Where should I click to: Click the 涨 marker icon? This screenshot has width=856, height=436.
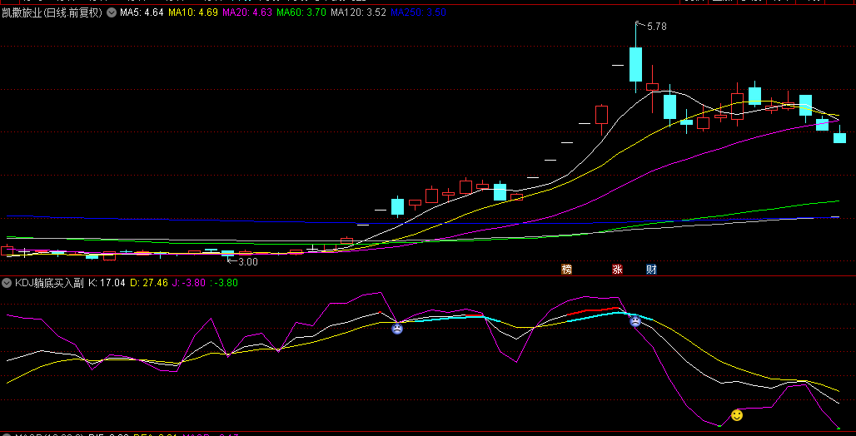pyautogui.click(x=617, y=269)
